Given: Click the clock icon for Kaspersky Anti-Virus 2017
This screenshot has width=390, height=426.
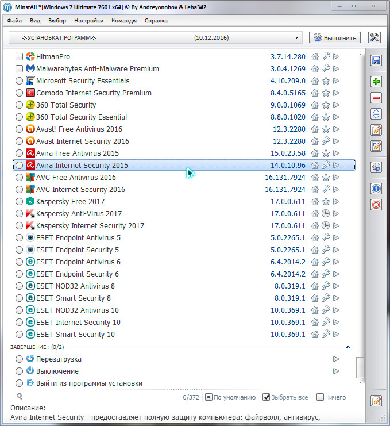Looking at the screenshot, I should pos(326,213).
